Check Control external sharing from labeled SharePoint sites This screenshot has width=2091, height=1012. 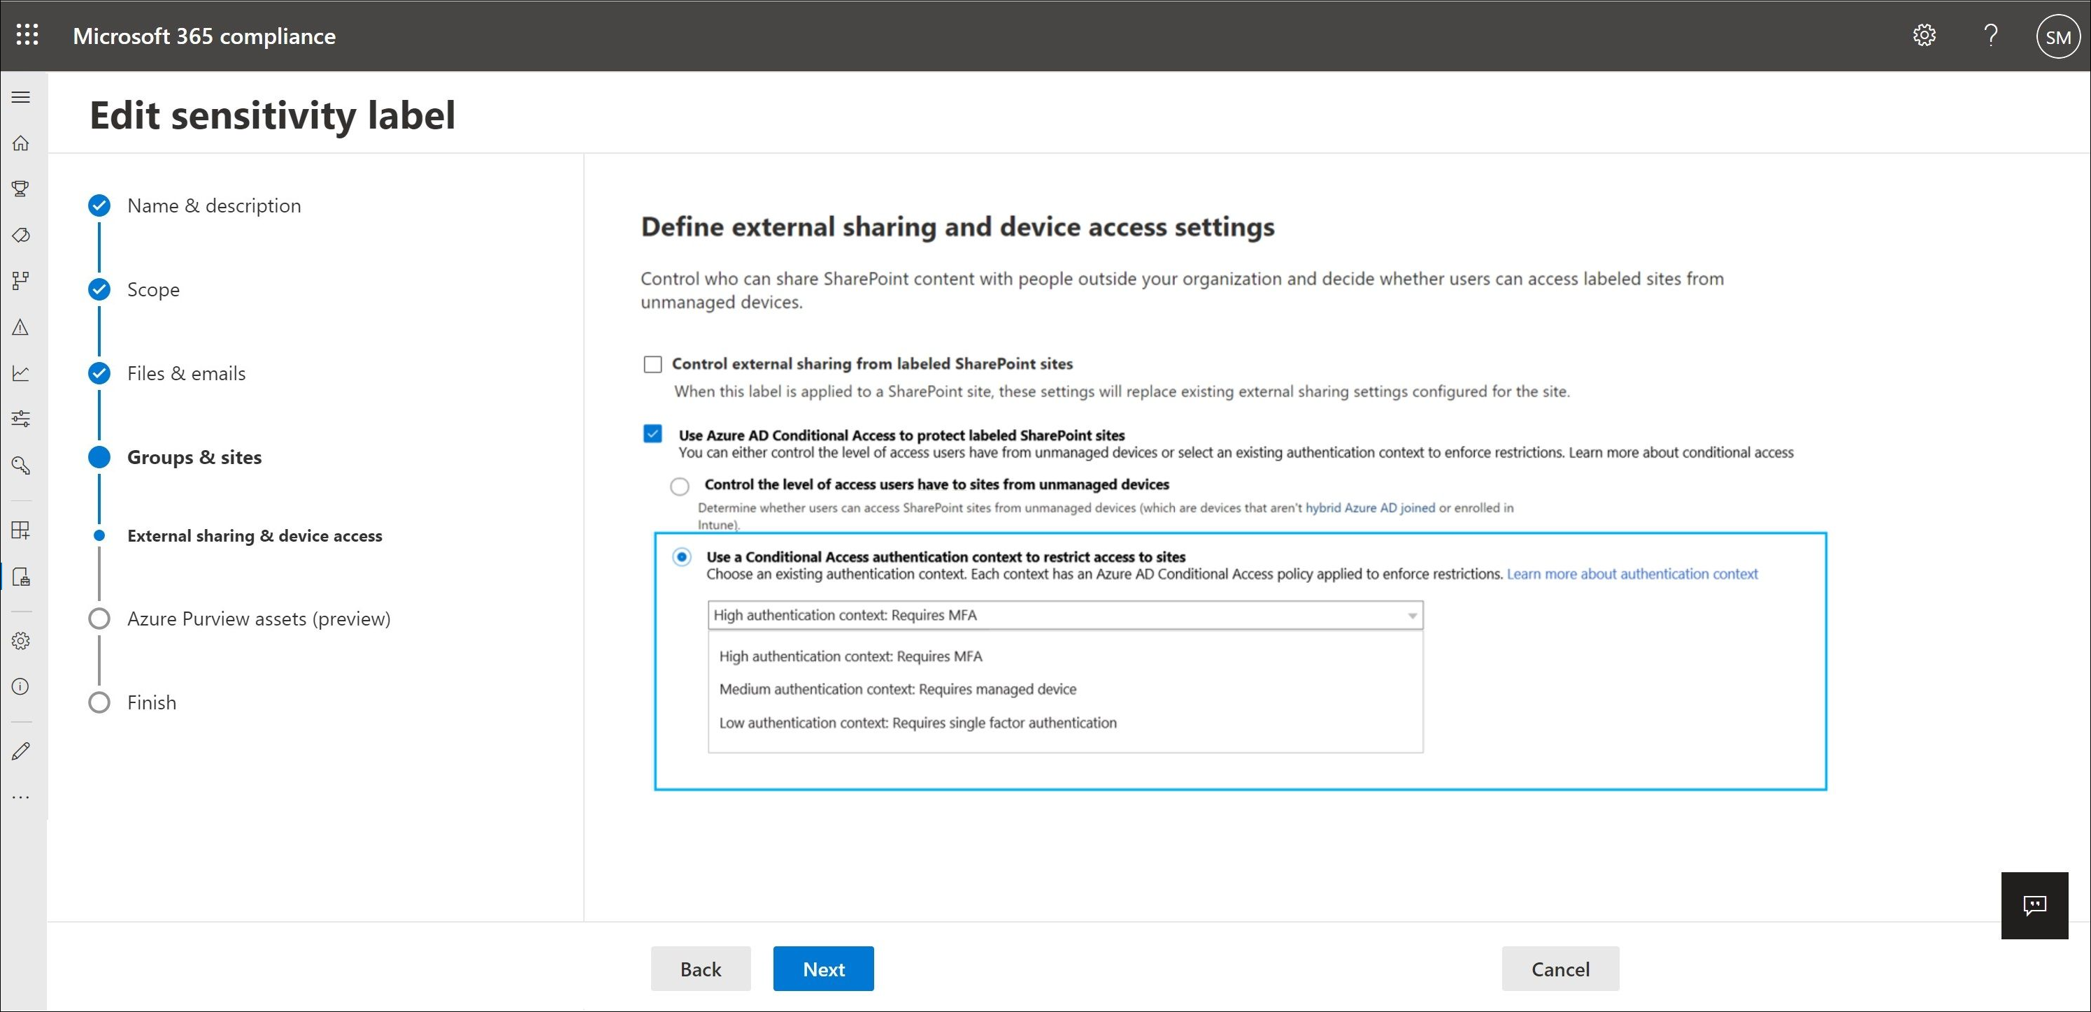tap(652, 364)
